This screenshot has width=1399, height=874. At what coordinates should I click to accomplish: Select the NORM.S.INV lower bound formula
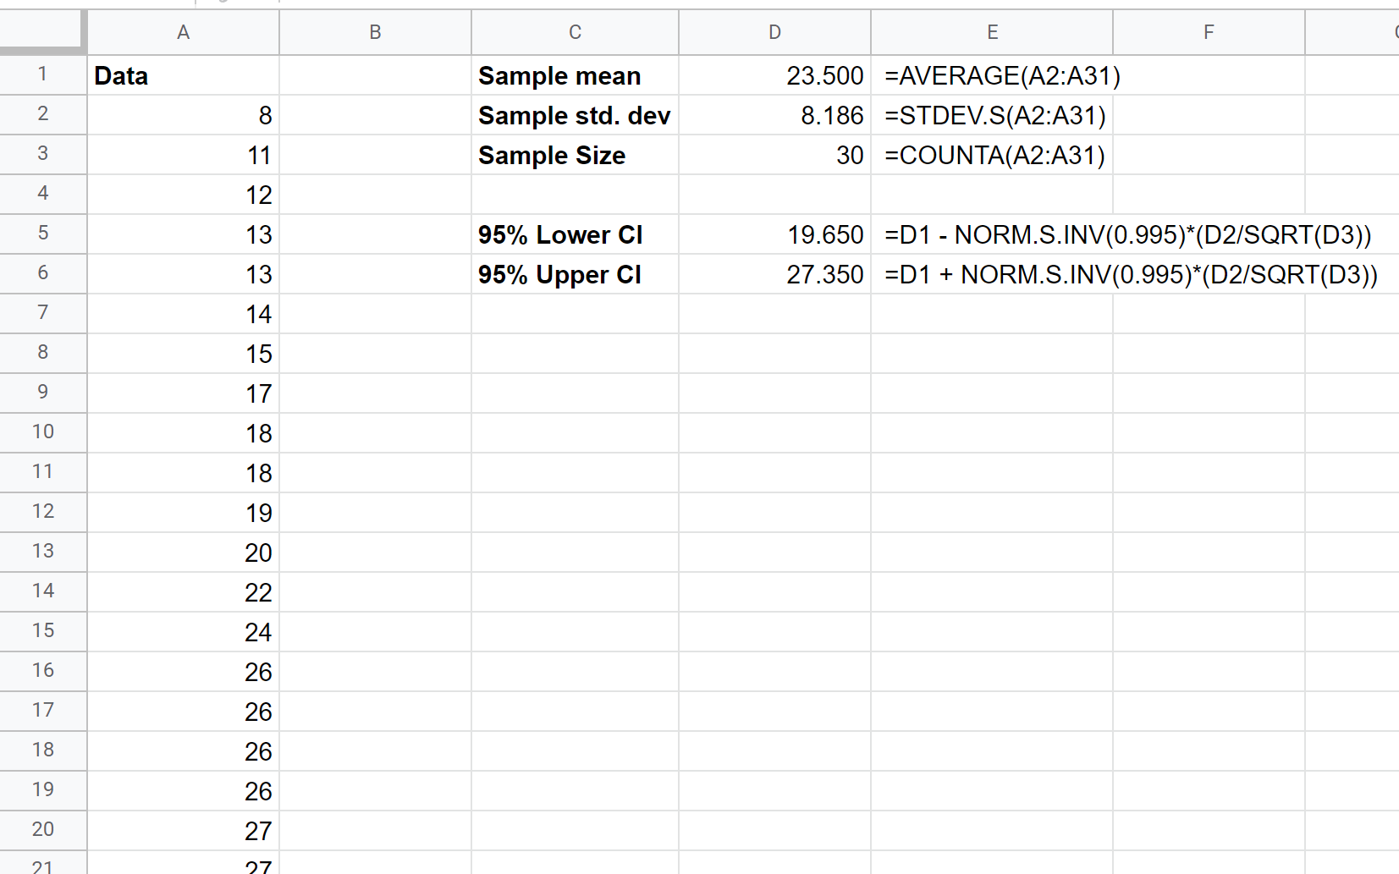point(1043,234)
